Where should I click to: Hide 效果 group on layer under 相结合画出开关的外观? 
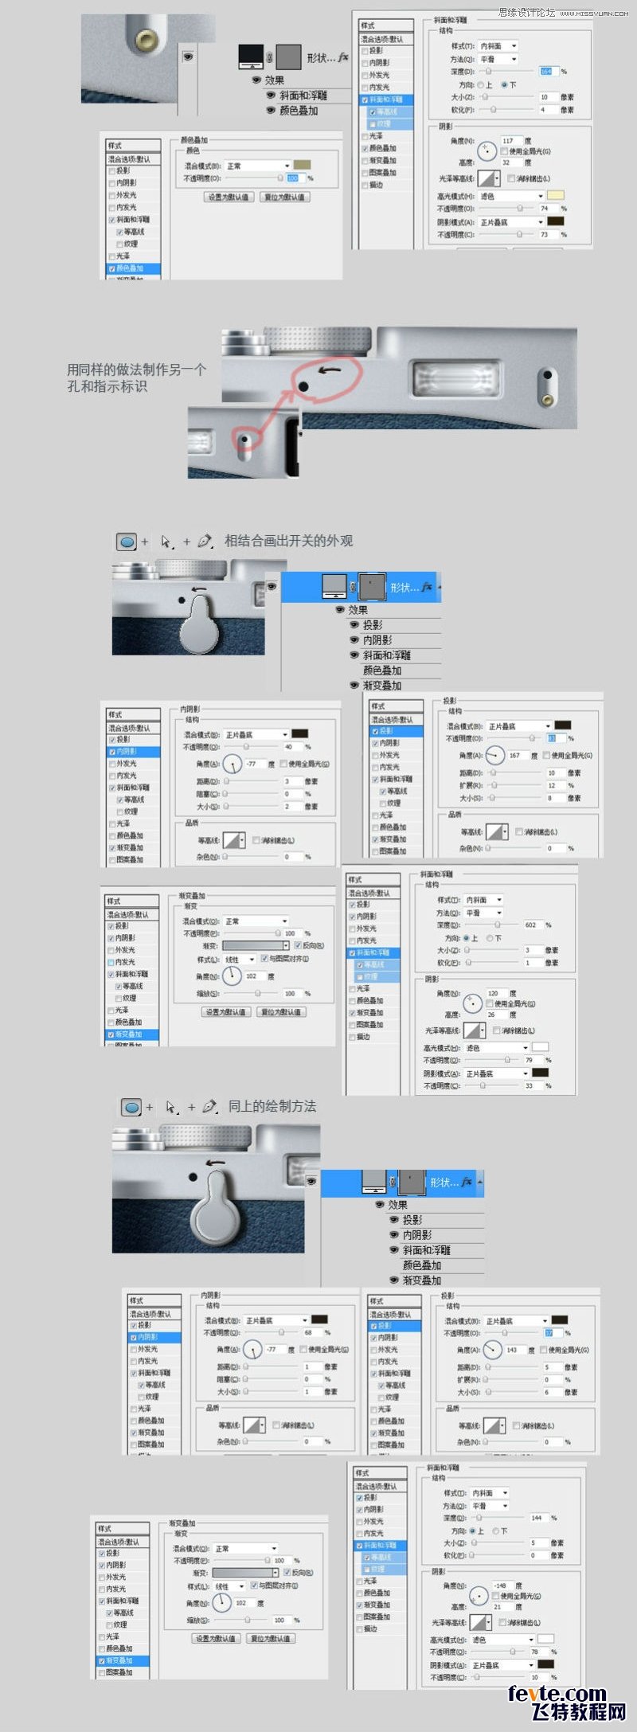tap(339, 610)
